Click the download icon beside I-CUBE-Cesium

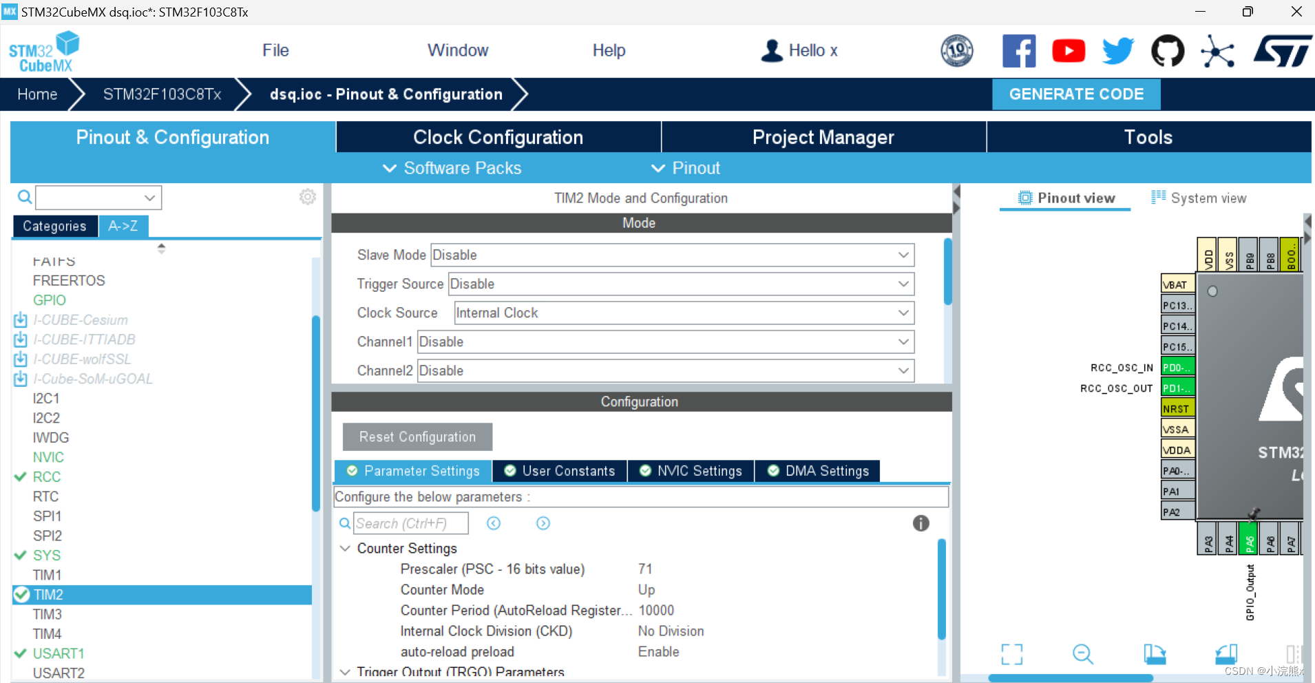[x=21, y=319]
